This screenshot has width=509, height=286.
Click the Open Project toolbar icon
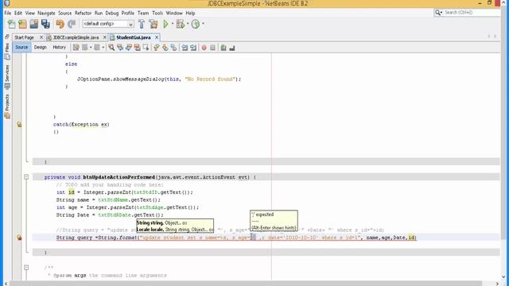click(x=33, y=24)
